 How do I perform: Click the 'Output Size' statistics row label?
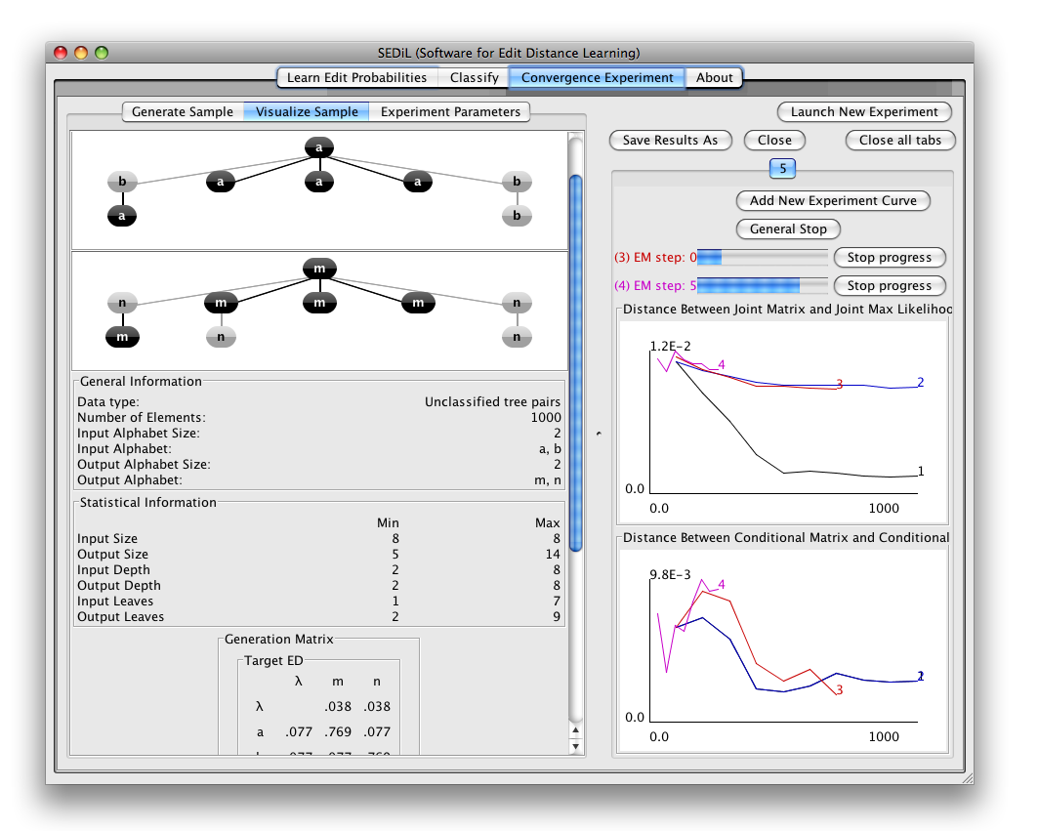112,555
